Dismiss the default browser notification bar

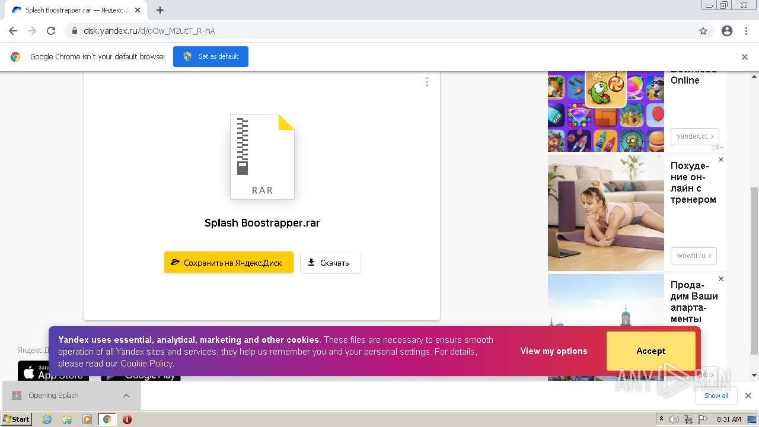pos(745,57)
